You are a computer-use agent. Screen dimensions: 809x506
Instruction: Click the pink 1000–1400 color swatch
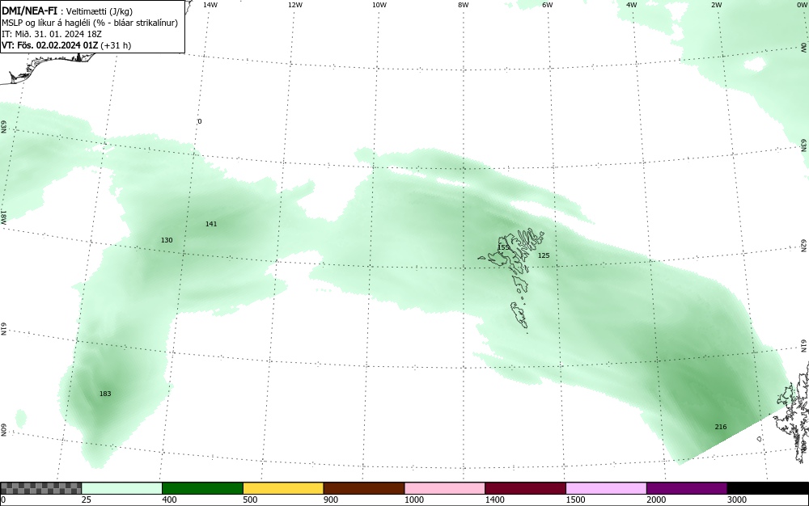[445, 488]
